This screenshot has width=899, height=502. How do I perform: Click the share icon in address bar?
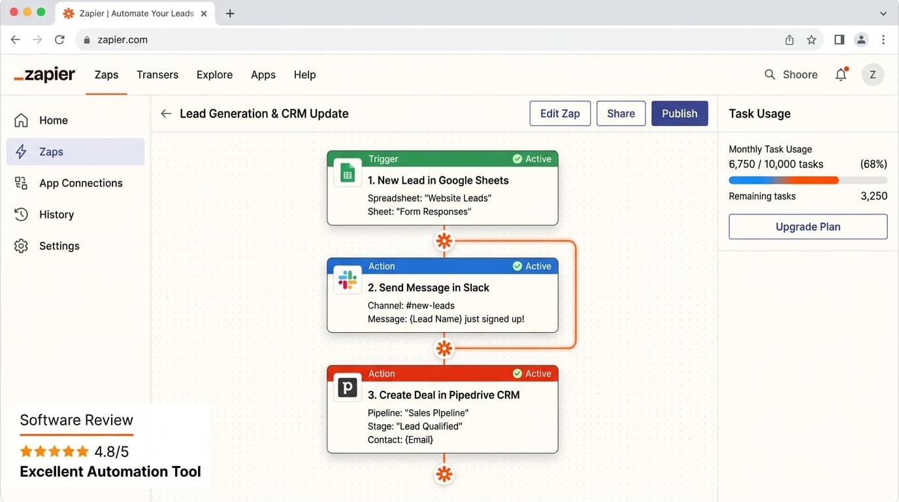click(789, 40)
